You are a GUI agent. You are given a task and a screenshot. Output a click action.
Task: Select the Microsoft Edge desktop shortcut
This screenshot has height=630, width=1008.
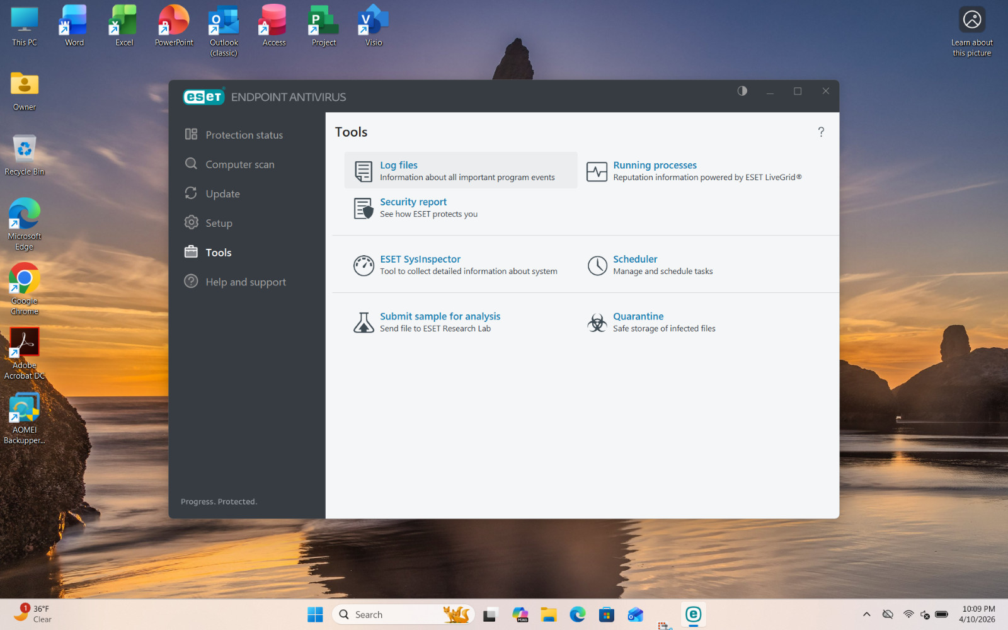(25, 224)
